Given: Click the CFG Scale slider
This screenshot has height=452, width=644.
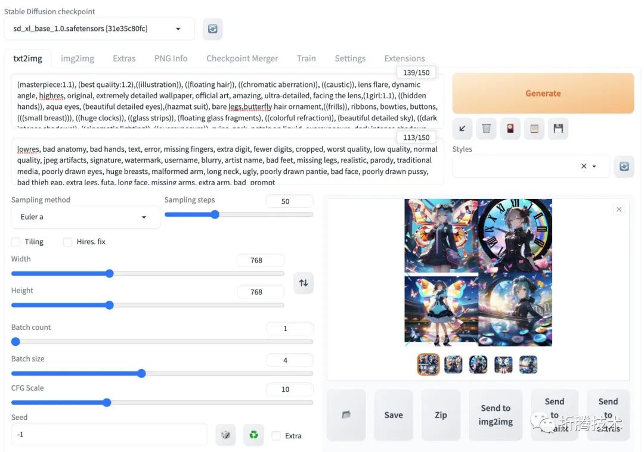Looking at the screenshot, I should pos(162,403).
